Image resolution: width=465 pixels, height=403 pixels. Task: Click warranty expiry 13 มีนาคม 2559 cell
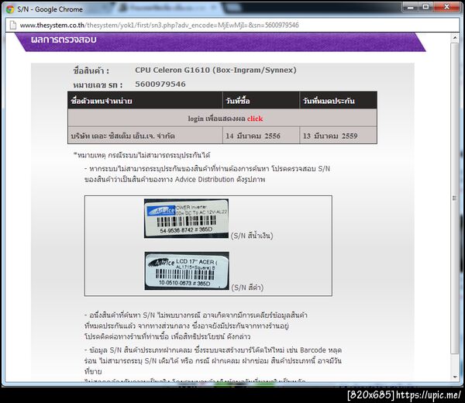click(x=339, y=136)
